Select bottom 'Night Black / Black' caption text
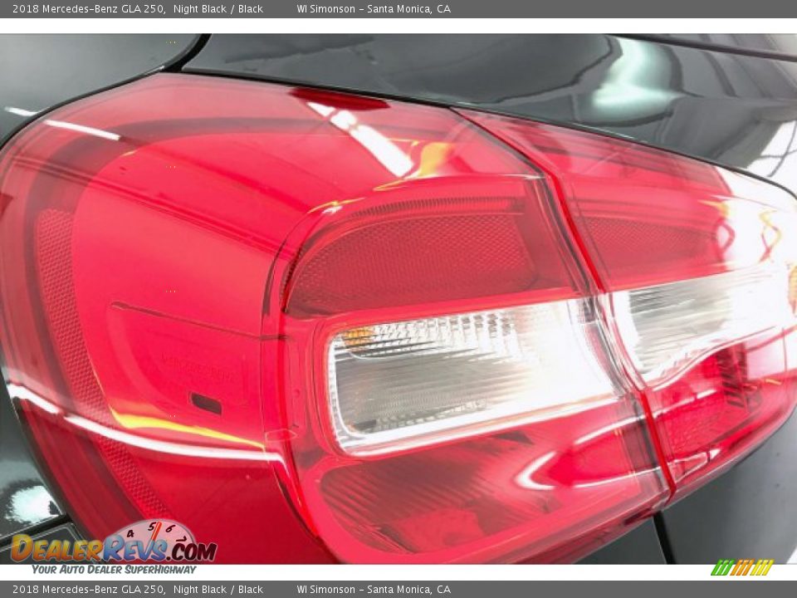The width and height of the screenshot is (797, 598). [x=218, y=590]
